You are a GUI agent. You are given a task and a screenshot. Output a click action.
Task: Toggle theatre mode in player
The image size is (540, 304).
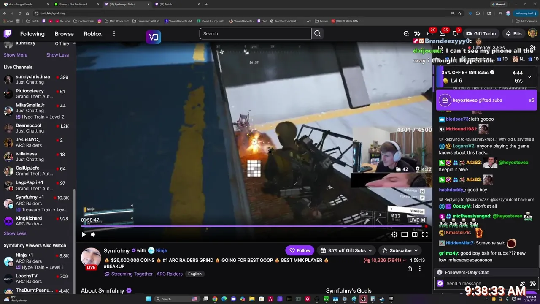tap(405, 235)
